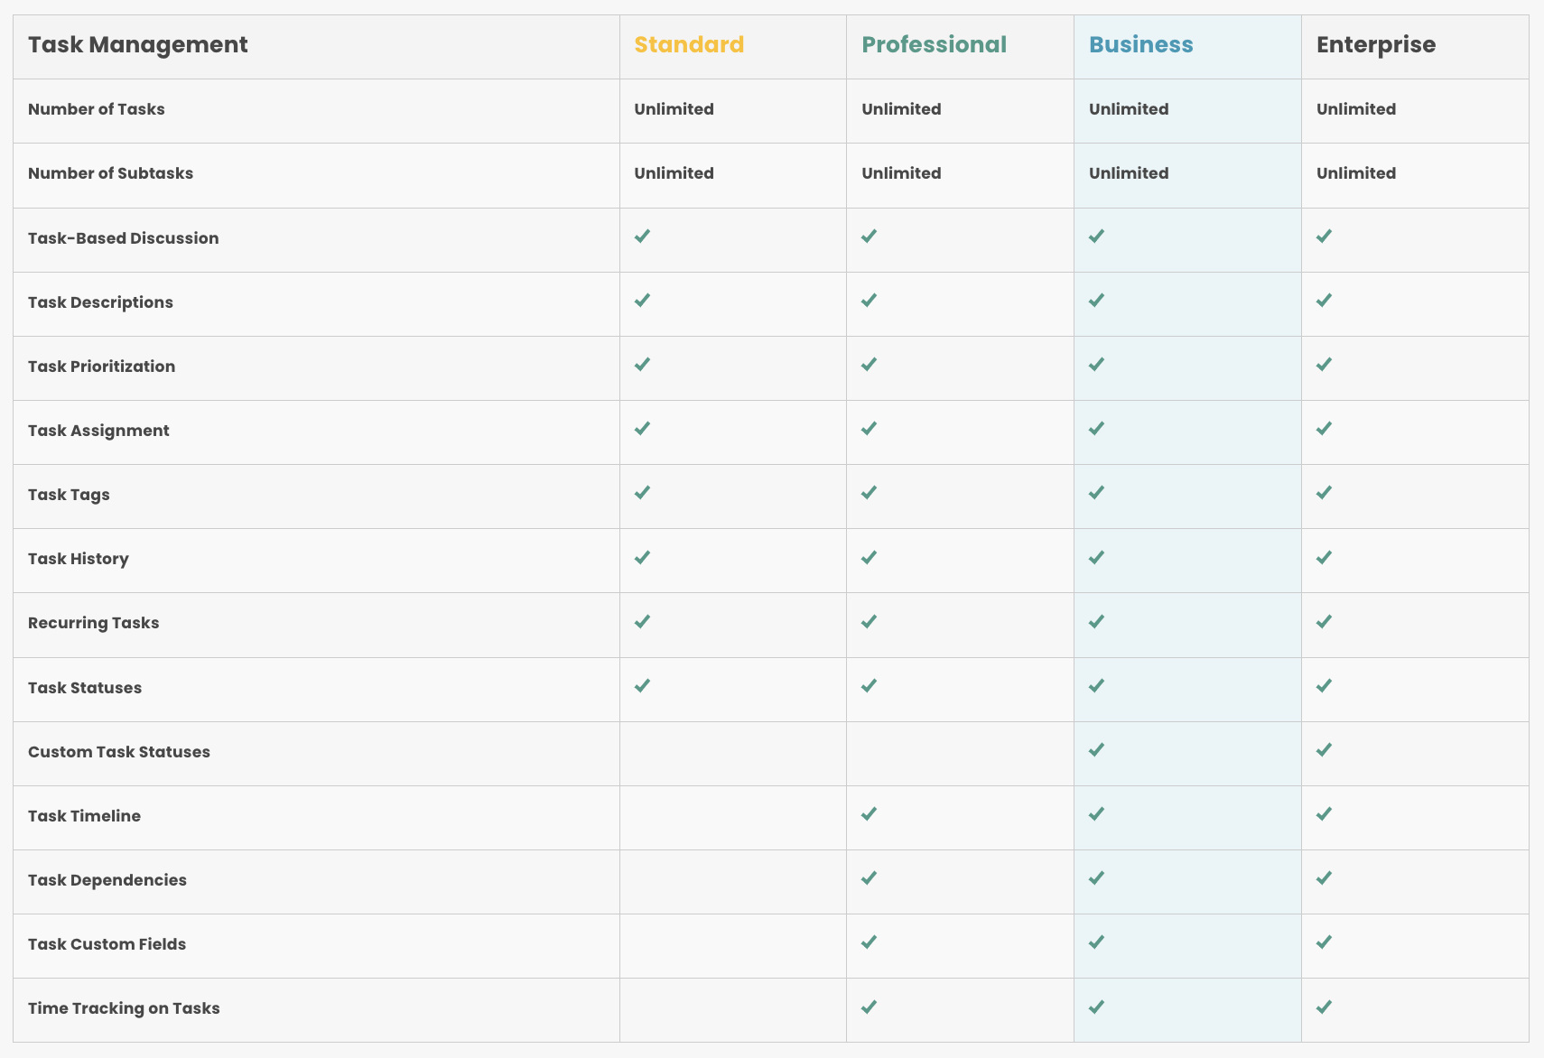Click the Task Management section heading

click(x=138, y=45)
